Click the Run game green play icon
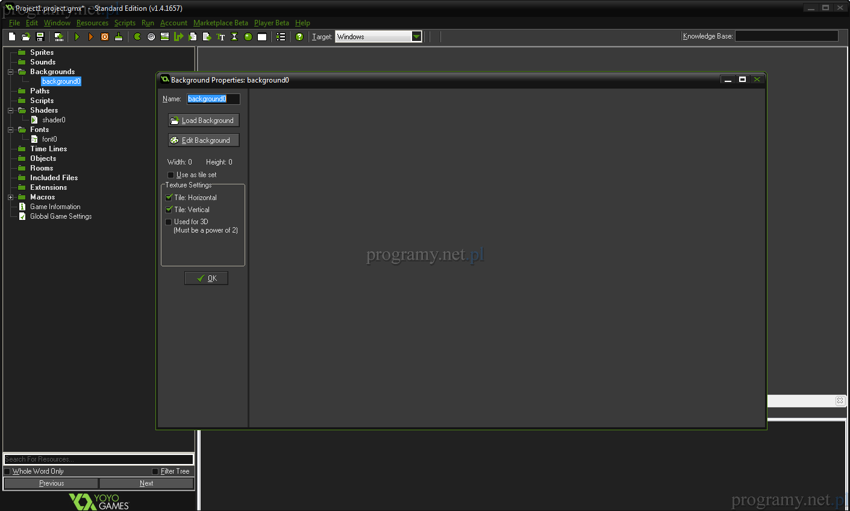This screenshot has height=511, width=850. pyautogui.click(x=77, y=37)
